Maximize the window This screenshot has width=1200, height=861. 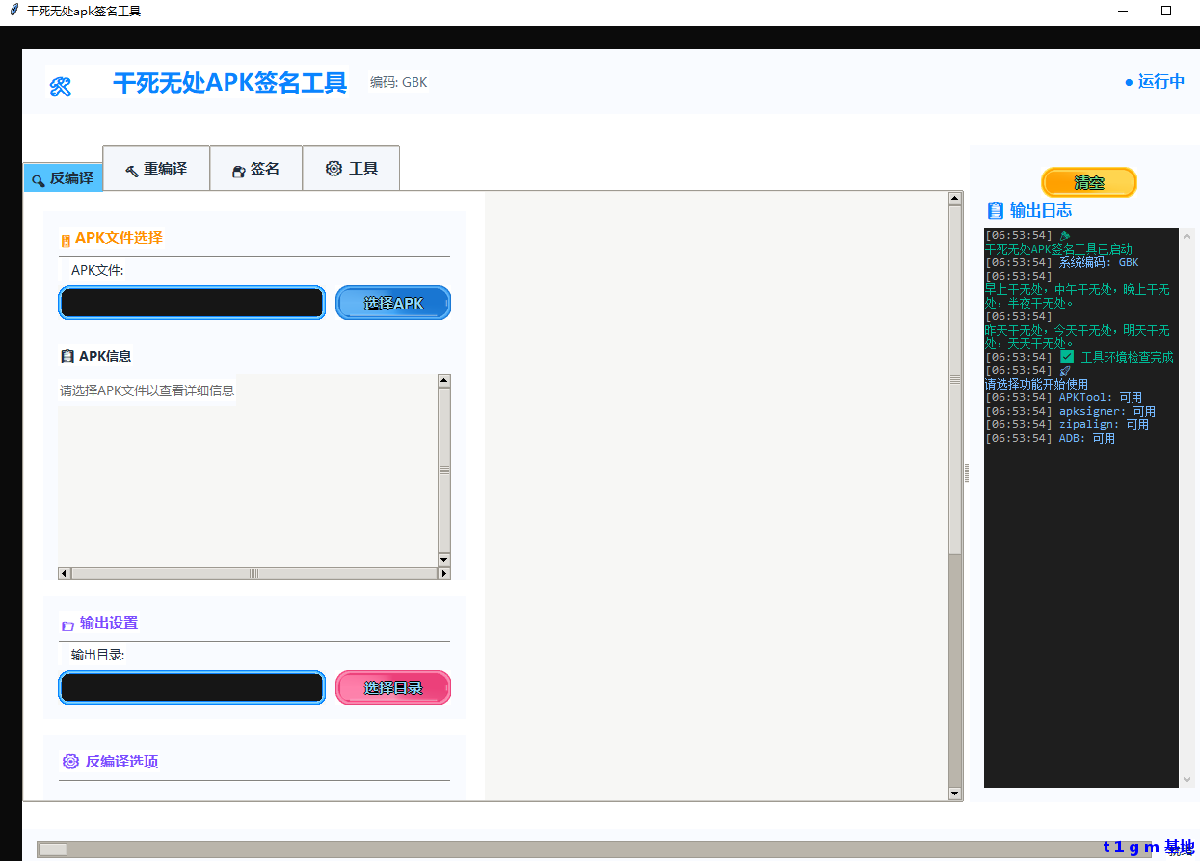[1166, 11]
